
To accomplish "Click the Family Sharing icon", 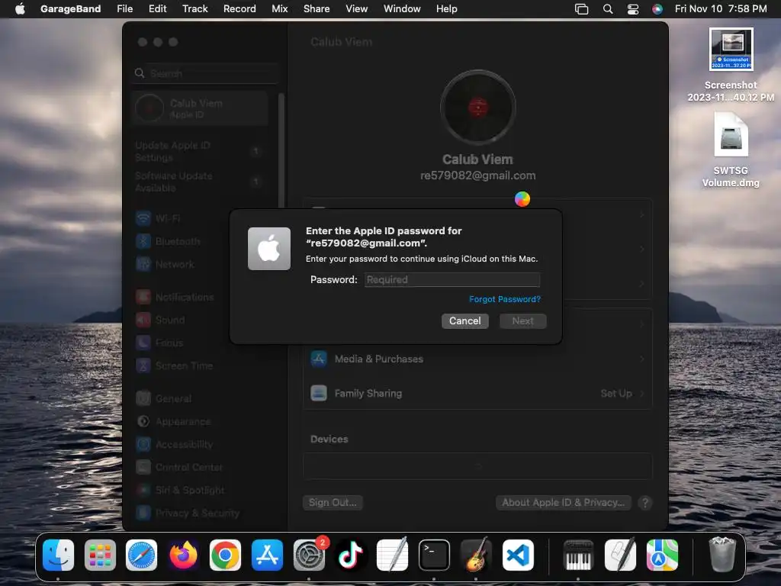I will (x=319, y=393).
